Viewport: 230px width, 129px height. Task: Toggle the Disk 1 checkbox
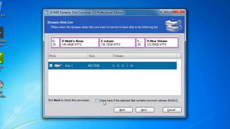click(x=51, y=65)
